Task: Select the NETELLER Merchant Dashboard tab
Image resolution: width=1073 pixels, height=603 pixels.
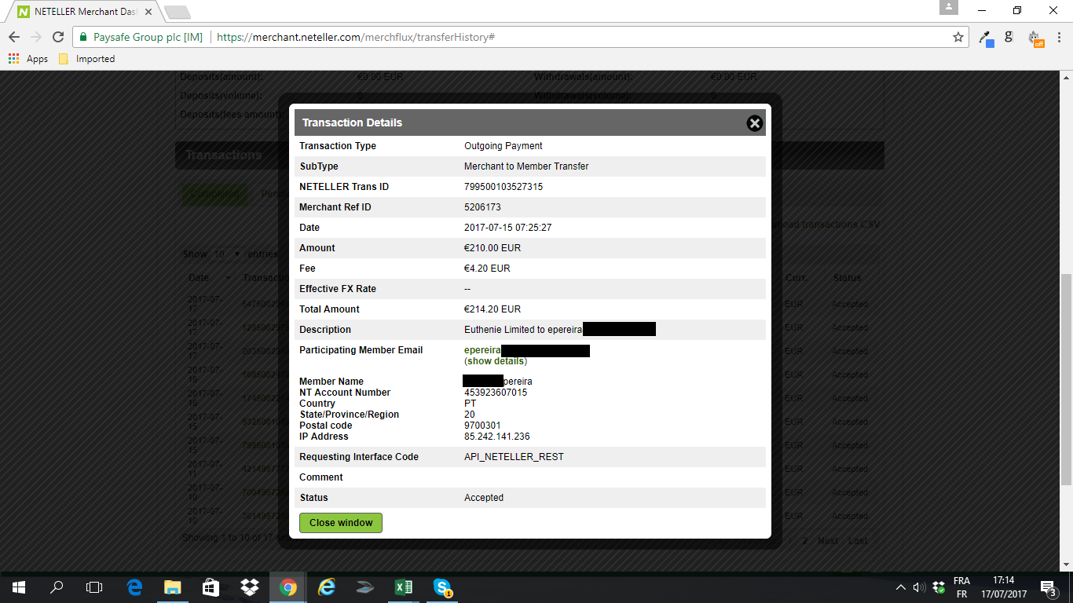Action: (x=84, y=12)
